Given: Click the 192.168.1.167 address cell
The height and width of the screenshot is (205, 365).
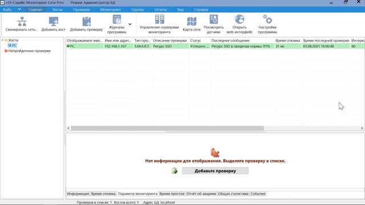Looking at the screenshot, I should coord(118,46).
